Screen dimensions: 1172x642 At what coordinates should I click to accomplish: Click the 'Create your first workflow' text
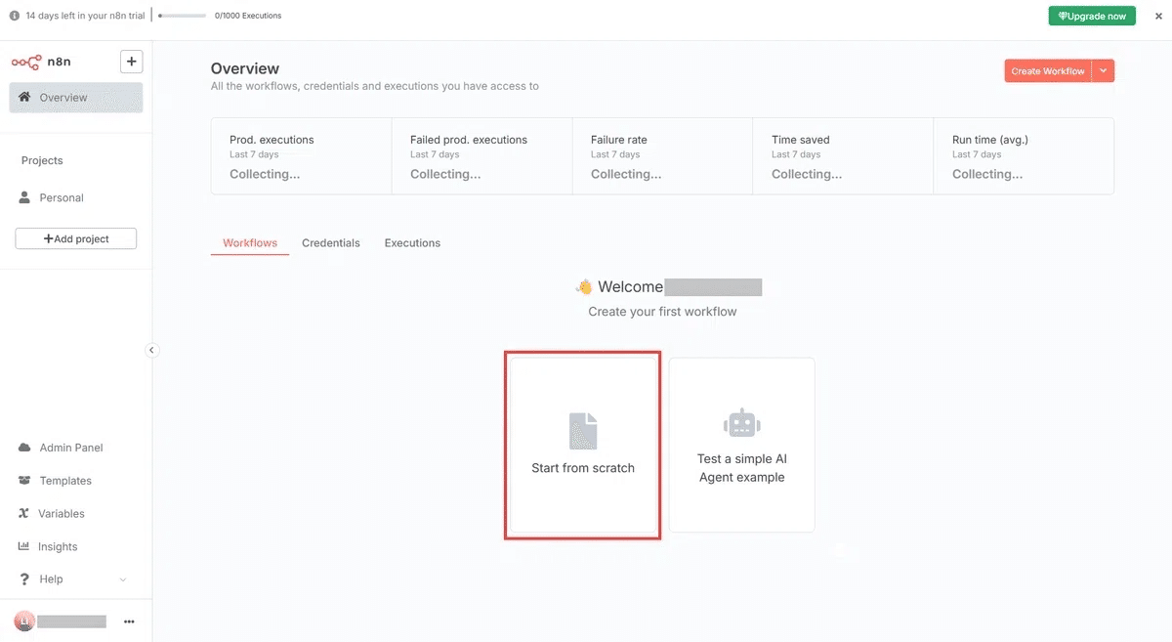pos(662,312)
